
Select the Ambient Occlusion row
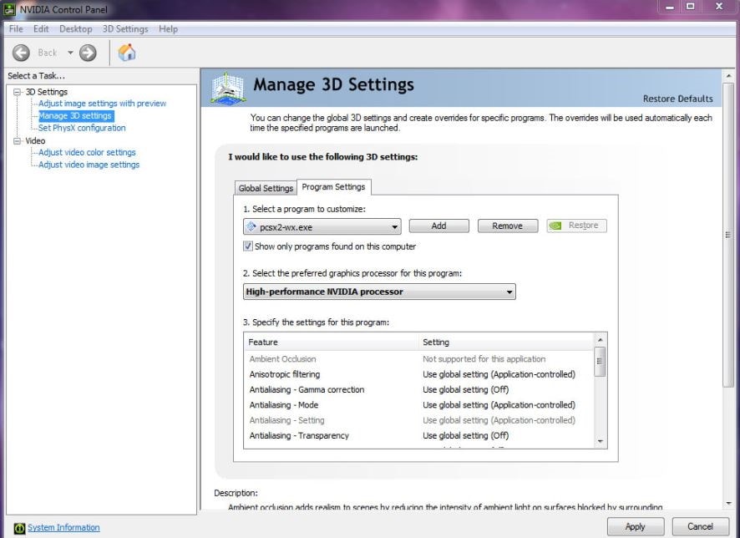coord(419,359)
